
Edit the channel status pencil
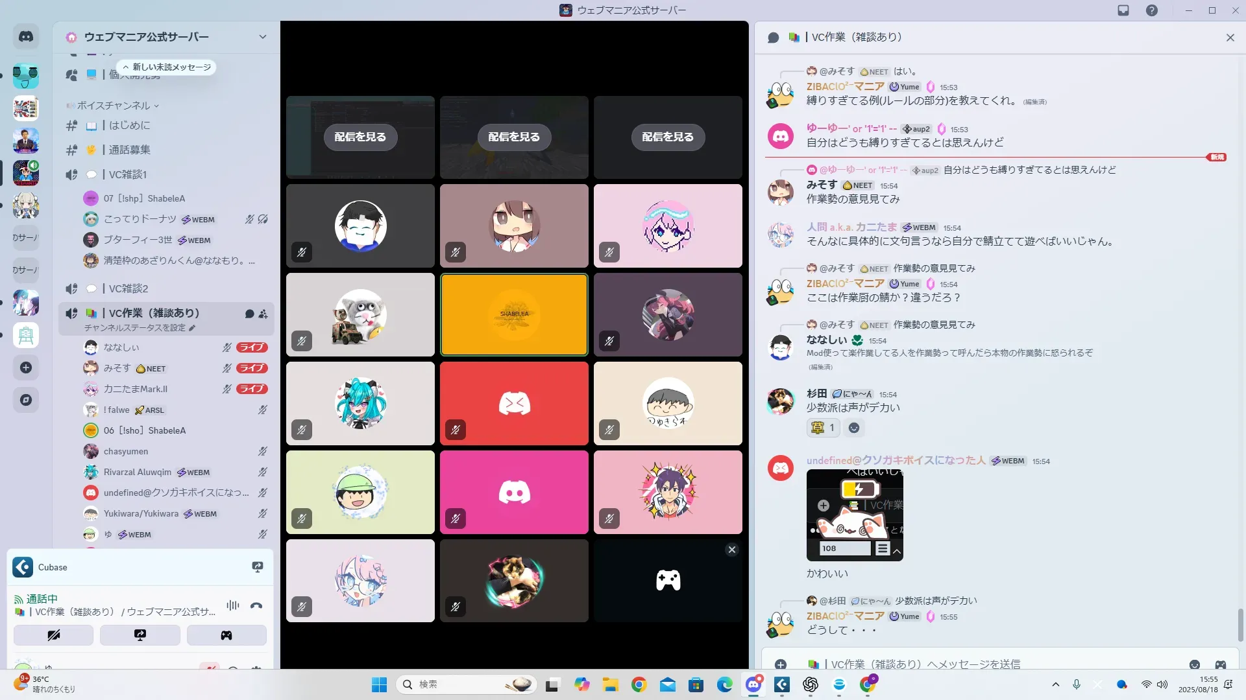192,328
